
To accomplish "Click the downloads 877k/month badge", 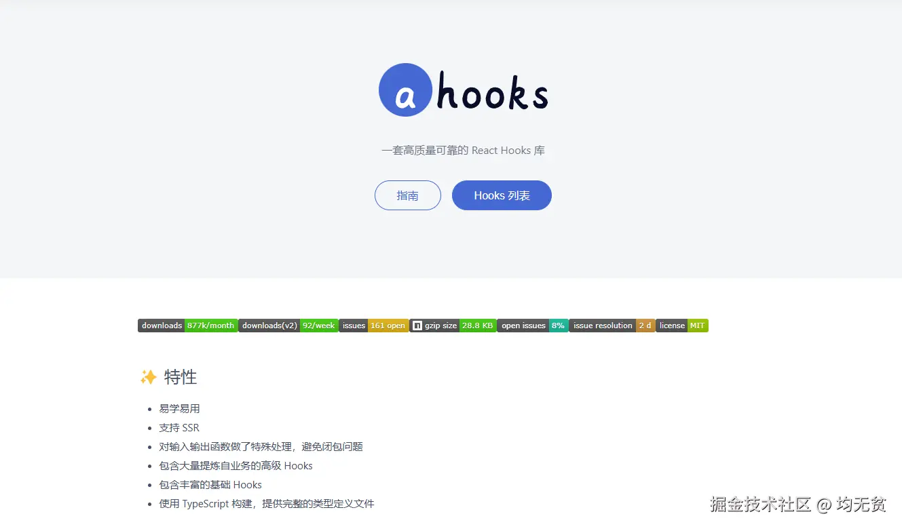I will (188, 326).
